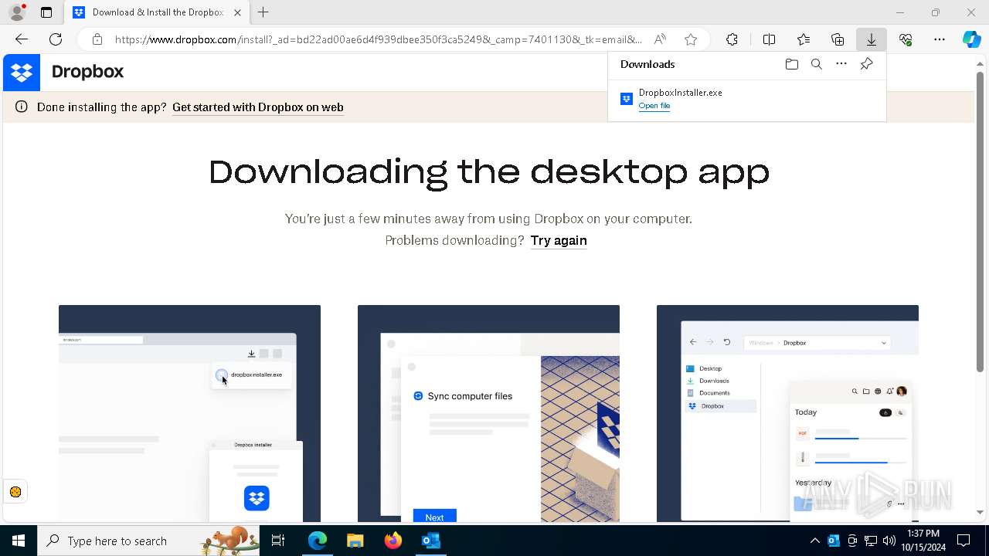Open the notification center
Image resolution: width=989 pixels, height=556 pixels.
[x=964, y=541]
